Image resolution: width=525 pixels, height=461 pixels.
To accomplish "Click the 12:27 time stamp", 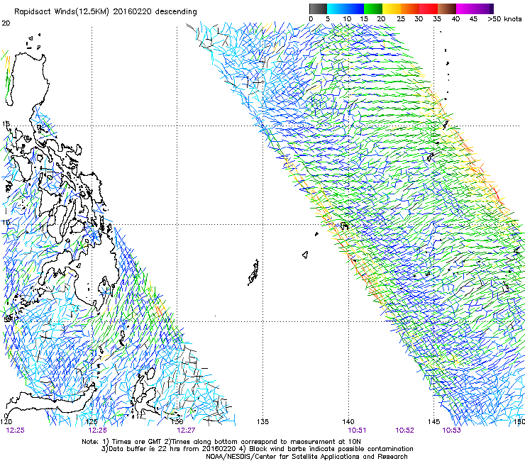I will [x=186, y=431].
